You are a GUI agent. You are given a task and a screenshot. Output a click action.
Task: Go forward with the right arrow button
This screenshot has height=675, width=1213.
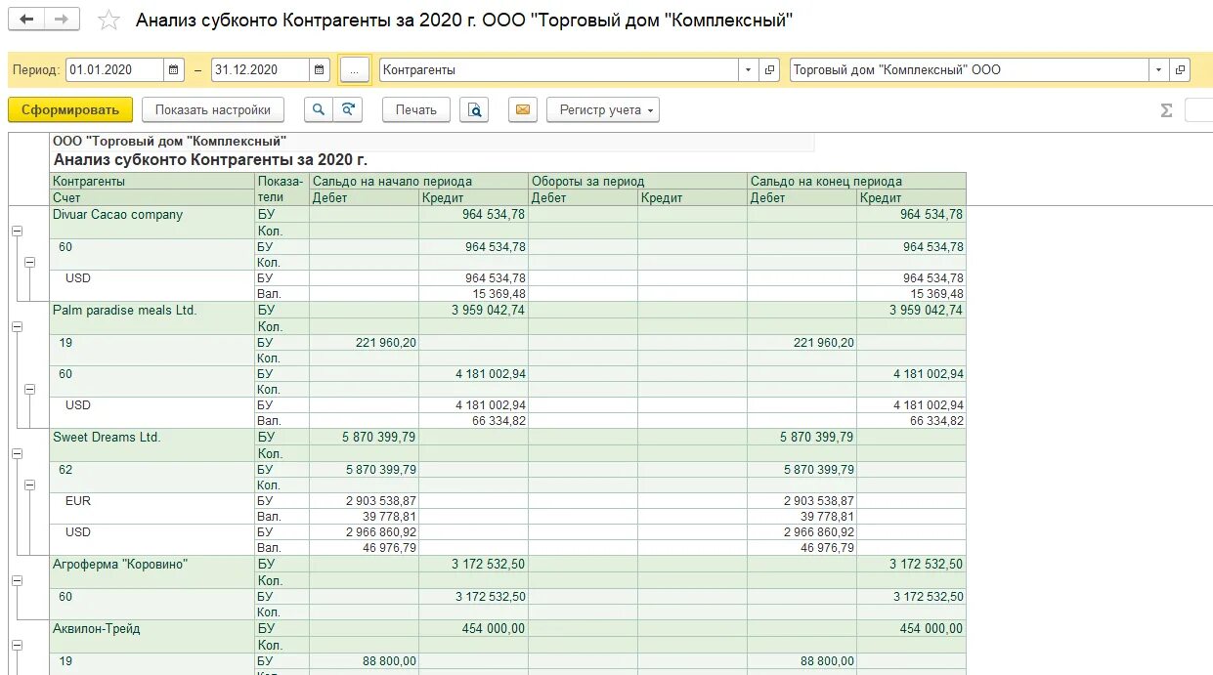coord(63,20)
